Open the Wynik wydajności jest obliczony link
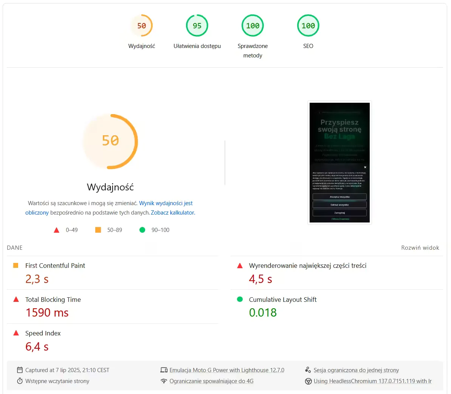 point(109,208)
